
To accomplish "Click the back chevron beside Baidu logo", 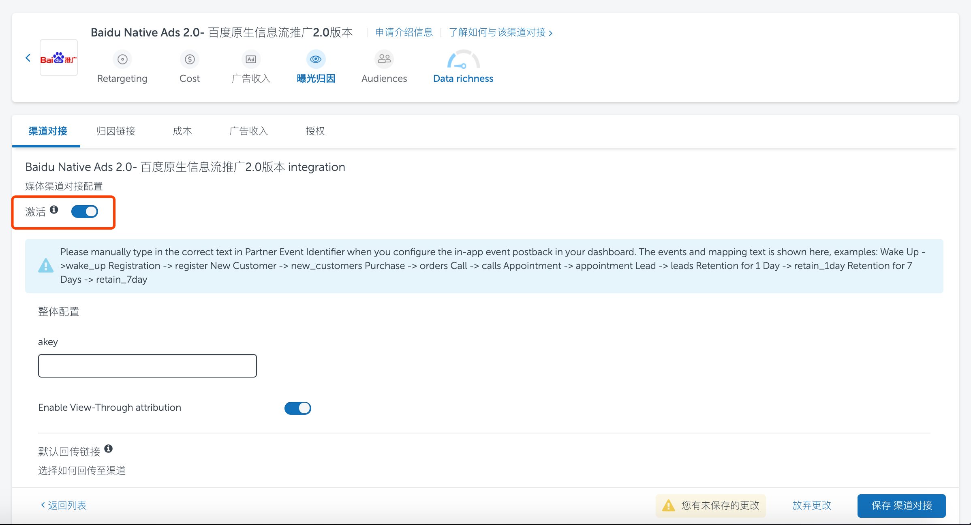I will (x=28, y=58).
